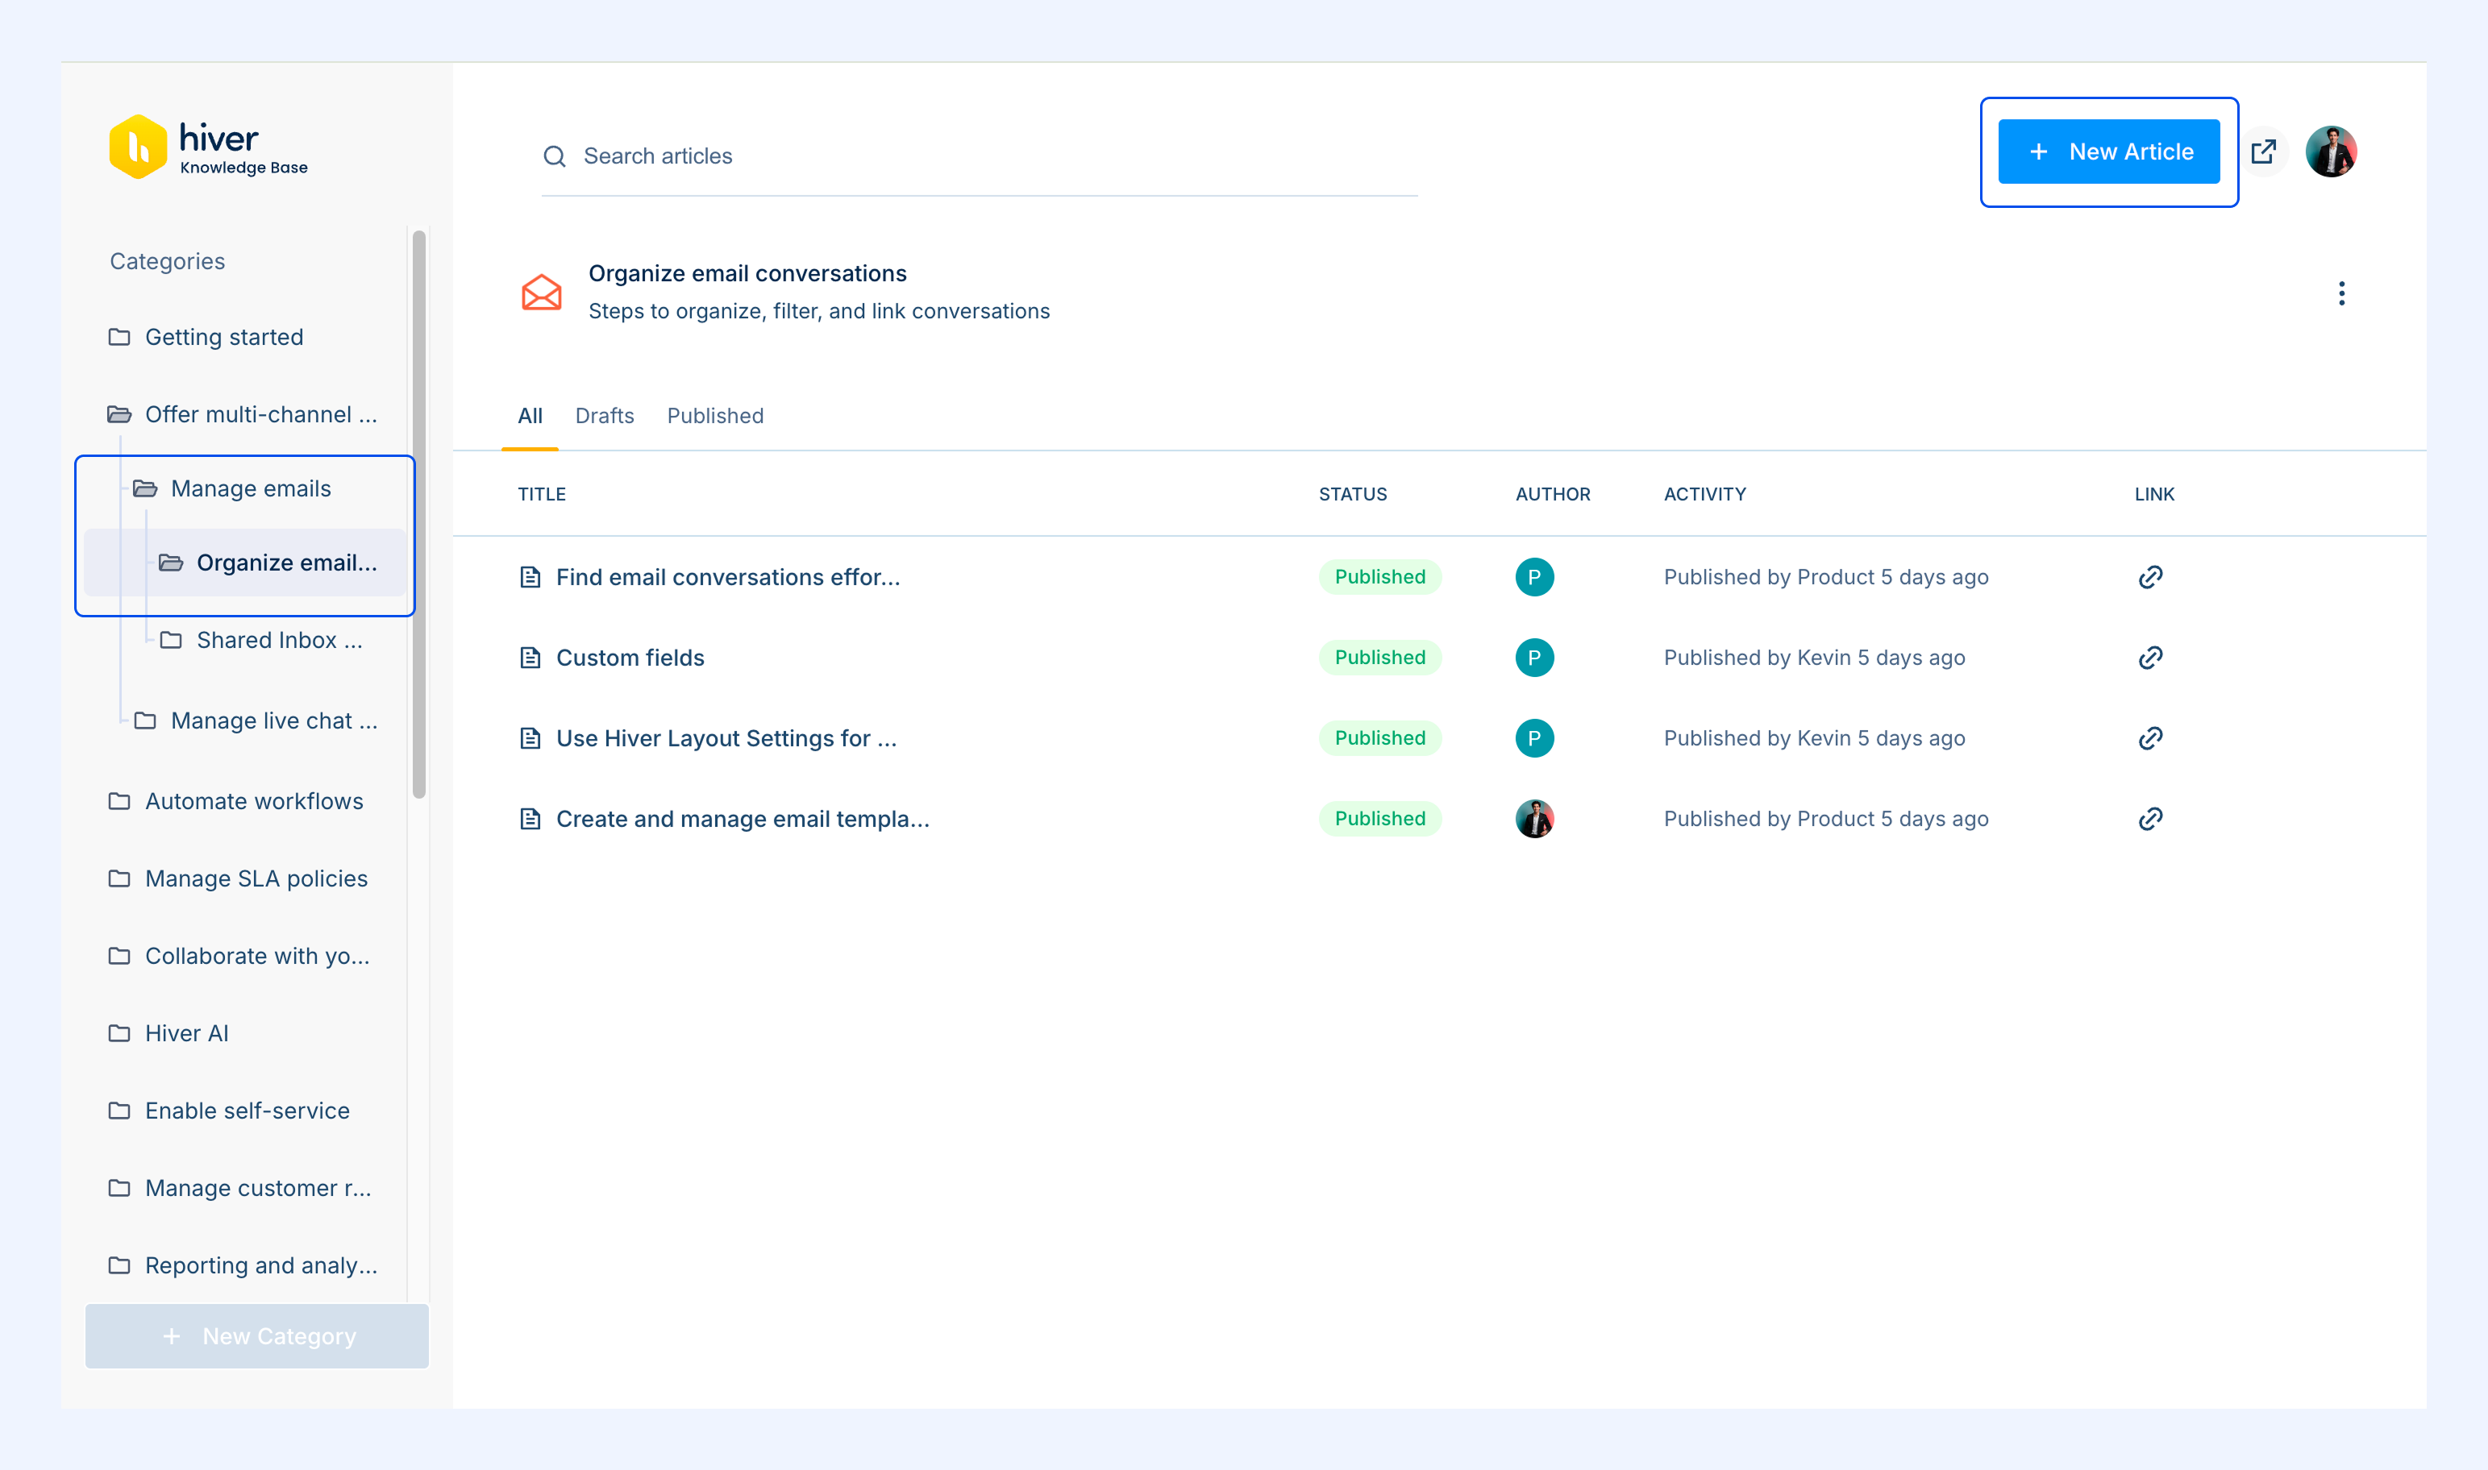Click 'Published by Kevin' activity for Custom fields

(x=1814, y=658)
